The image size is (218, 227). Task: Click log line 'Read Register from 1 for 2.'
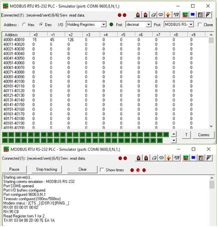25,216
